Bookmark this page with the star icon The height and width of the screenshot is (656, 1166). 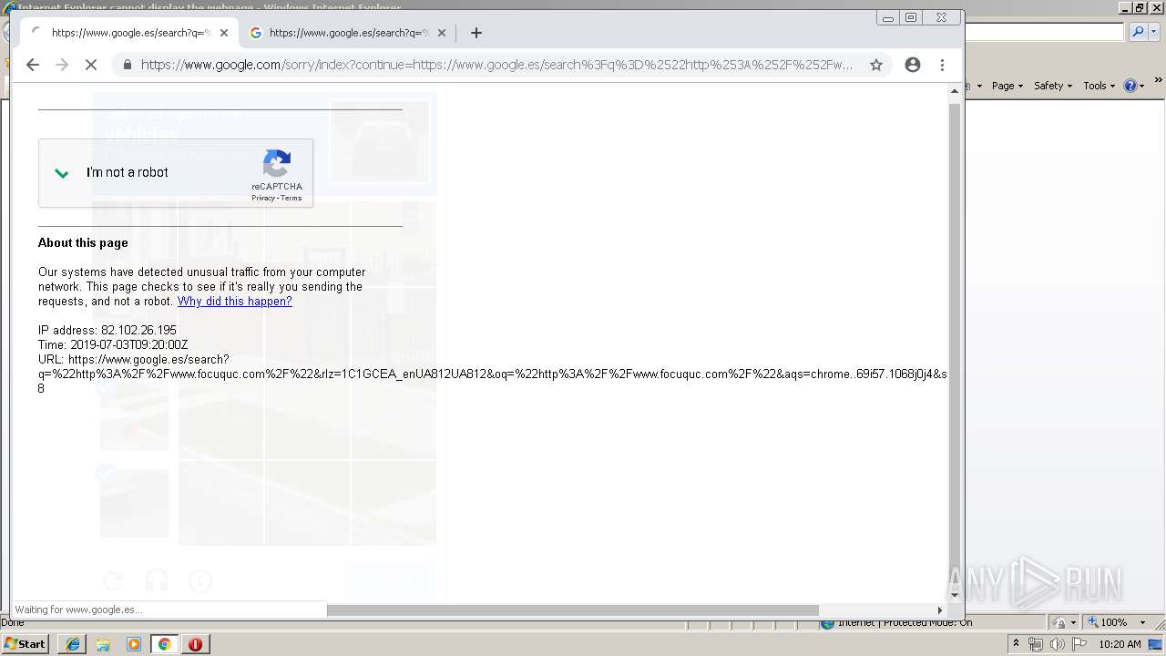pos(876,65)
